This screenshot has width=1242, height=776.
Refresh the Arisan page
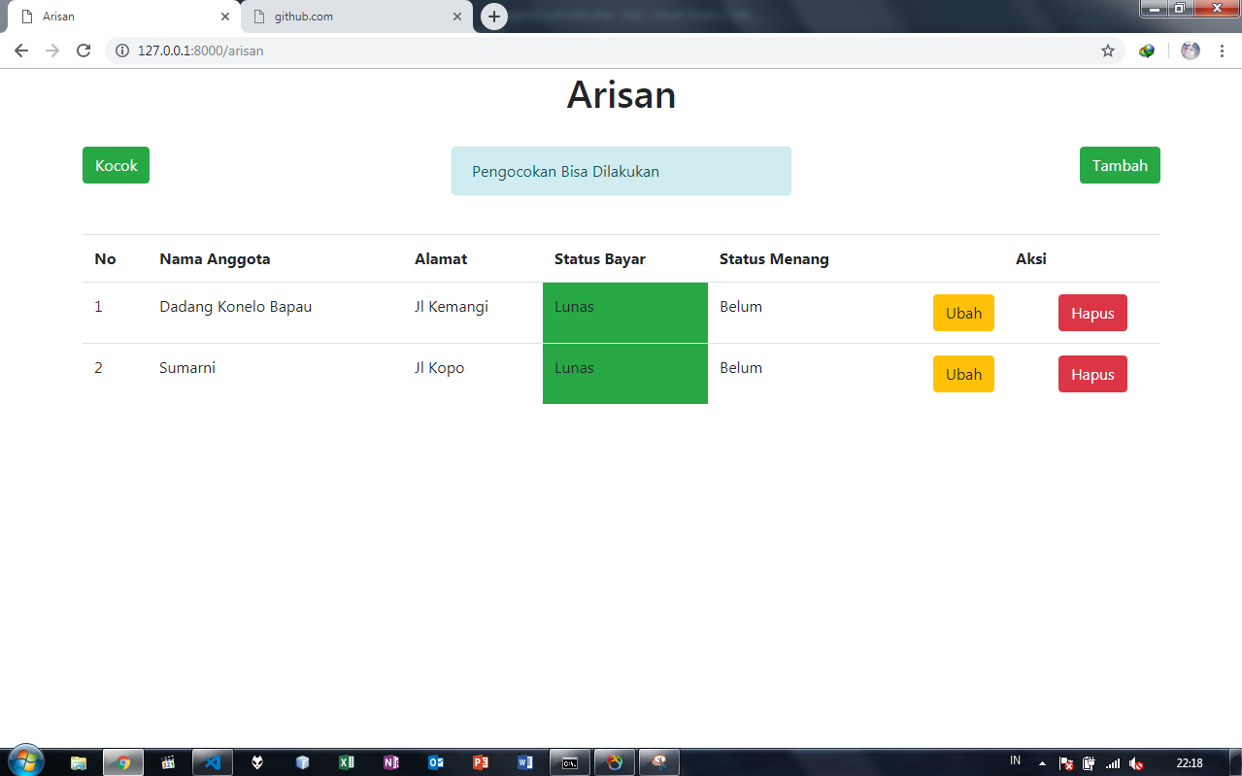[83, 51]
